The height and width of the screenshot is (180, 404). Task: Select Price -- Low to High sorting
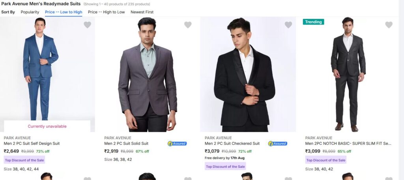coord(64,12)
